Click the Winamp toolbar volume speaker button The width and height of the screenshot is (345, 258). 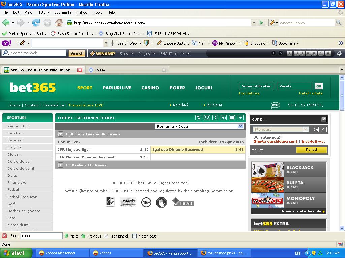point(328,53)
